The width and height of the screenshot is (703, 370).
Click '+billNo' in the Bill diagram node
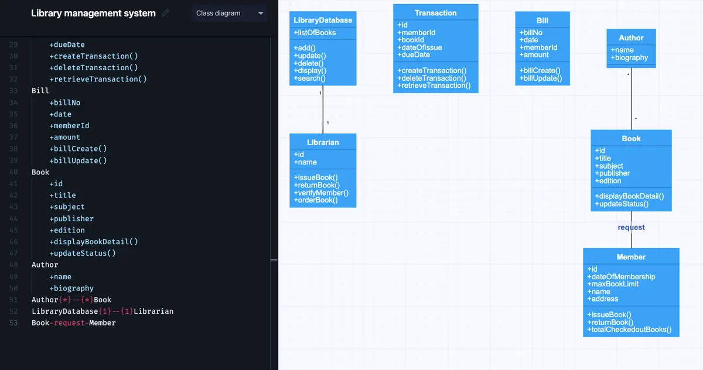531,33
